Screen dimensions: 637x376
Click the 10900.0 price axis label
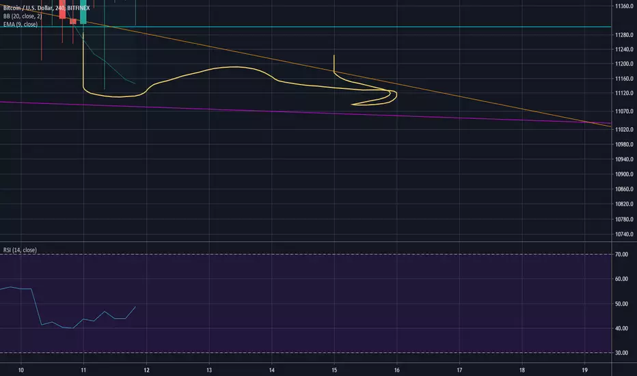point(624,174)
